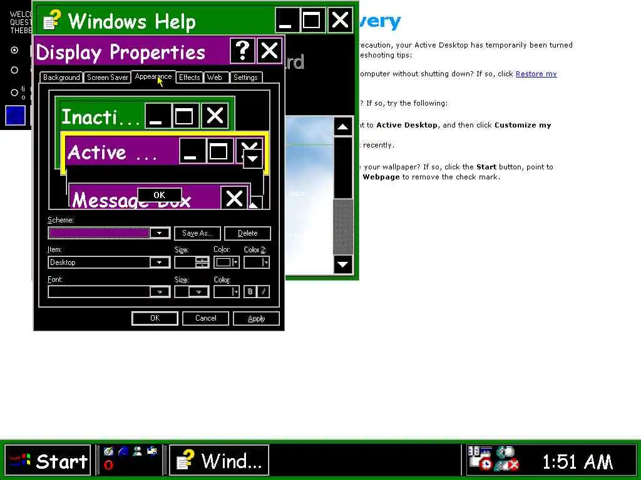Click the help icon on the Wind... taskbar button
Image resolution: width=641 pixels, height=480 pixels.
(185, 459)
